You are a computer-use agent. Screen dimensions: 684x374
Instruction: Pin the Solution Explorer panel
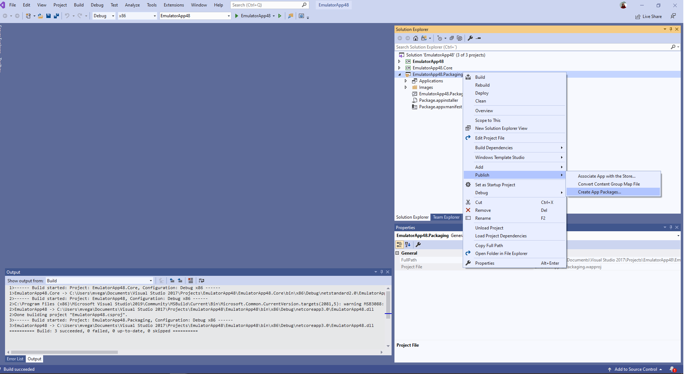(x=671, y=29)
